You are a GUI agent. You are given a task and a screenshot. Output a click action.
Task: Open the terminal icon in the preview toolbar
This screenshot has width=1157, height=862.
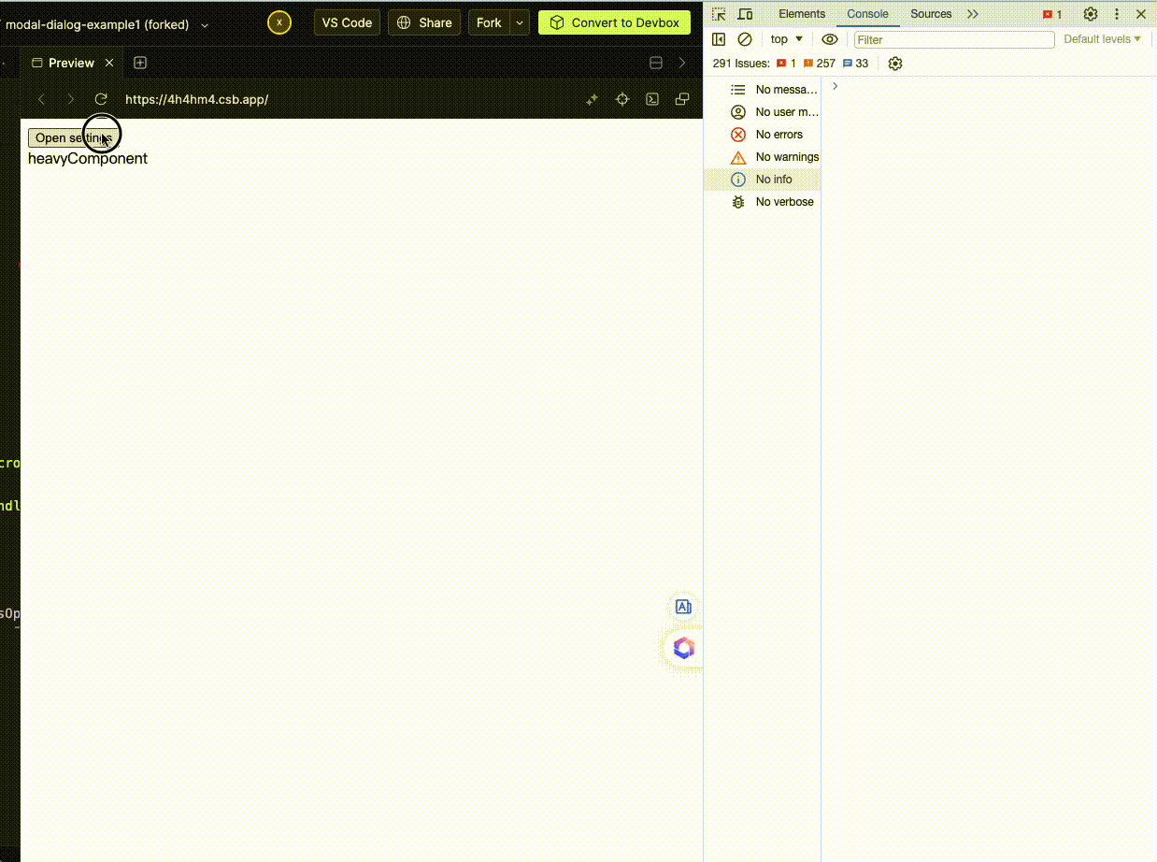click(652, 99)
